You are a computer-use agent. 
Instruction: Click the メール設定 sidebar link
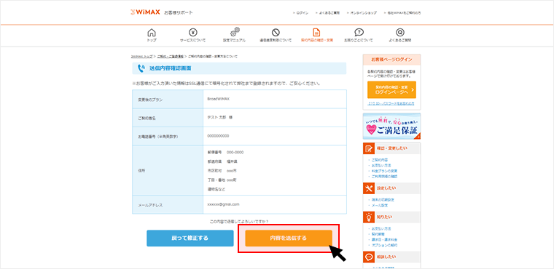tap(379, 205)
